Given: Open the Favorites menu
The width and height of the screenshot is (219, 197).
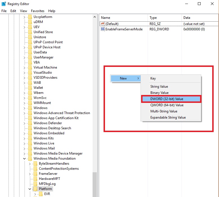Looking at the screenshot, I should pyautogui.click(x=38, y=11).
